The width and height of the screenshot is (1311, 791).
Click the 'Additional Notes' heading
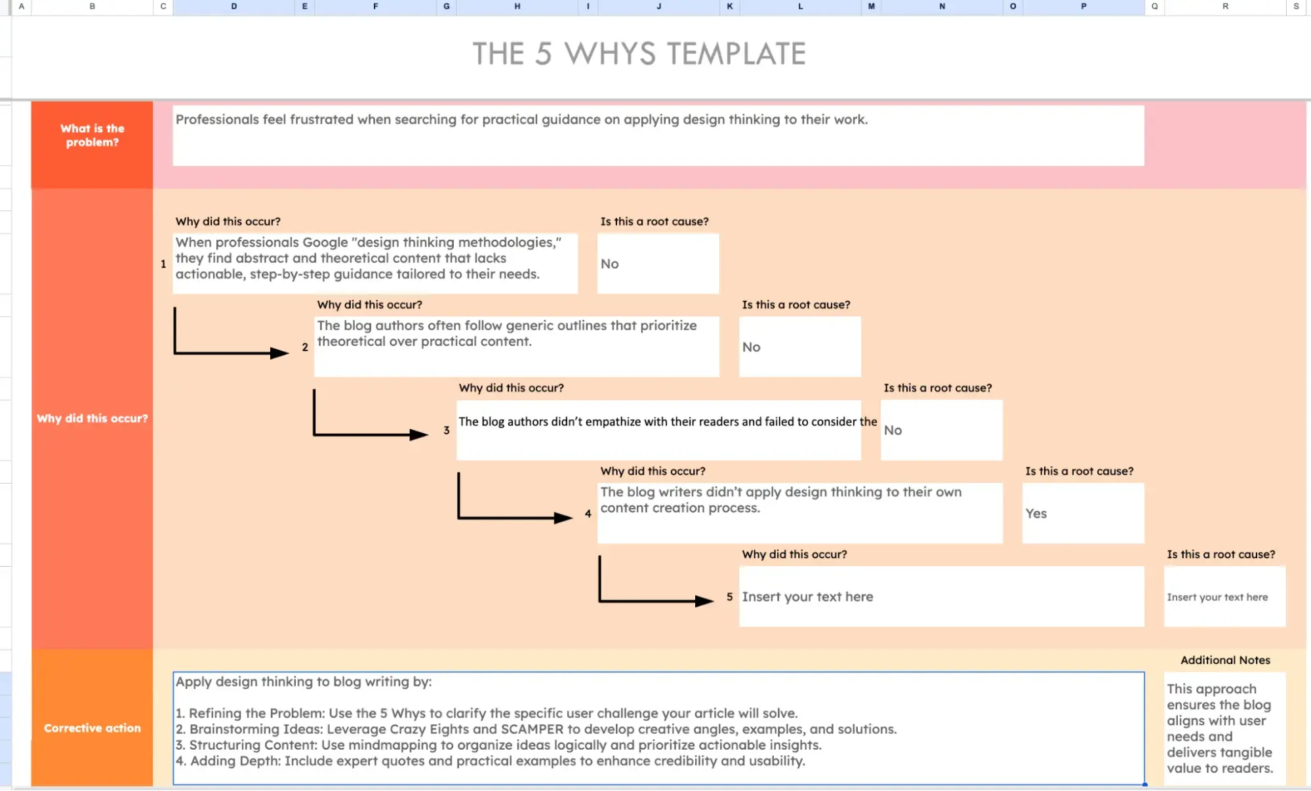click(1225, 660)
